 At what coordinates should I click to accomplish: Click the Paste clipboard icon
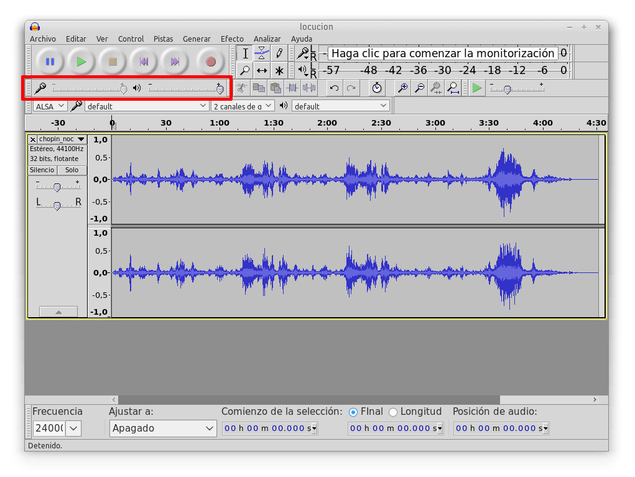(276, 88)
